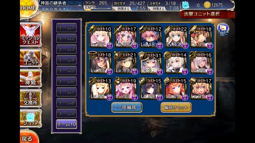
Task: Open the Mission Quest menu icon
Action: click(31, 35)
